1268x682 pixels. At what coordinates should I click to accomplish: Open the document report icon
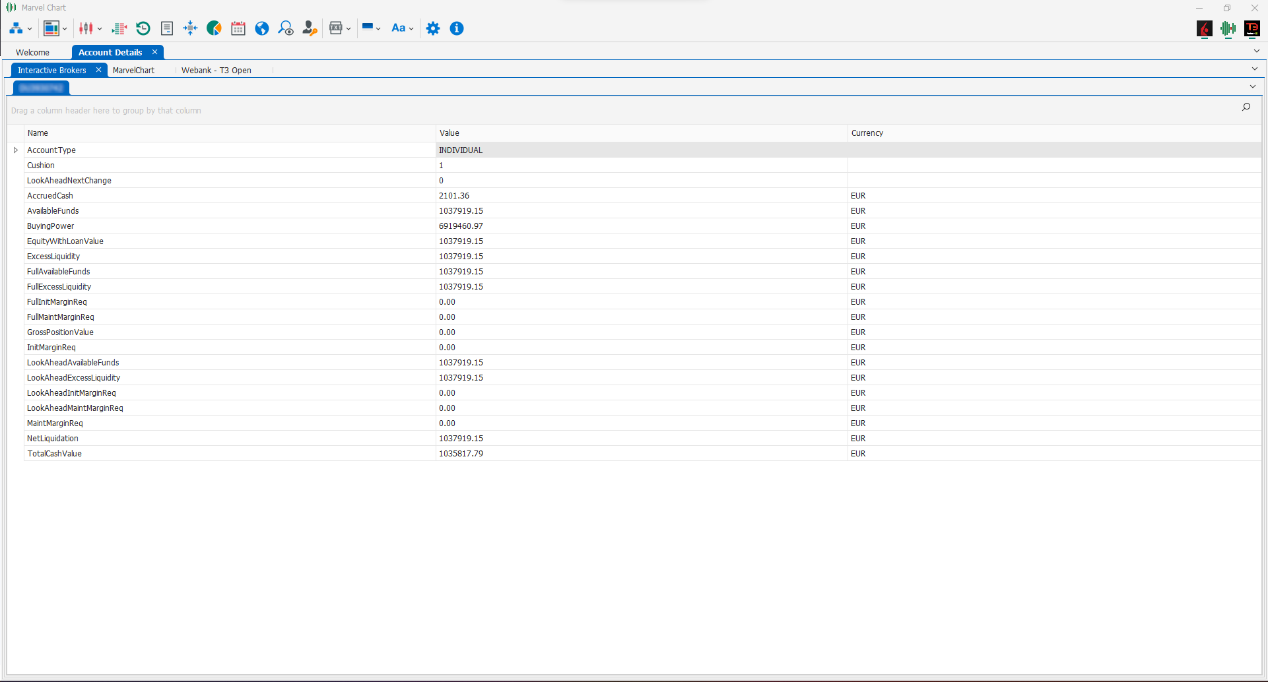[167, 28]
